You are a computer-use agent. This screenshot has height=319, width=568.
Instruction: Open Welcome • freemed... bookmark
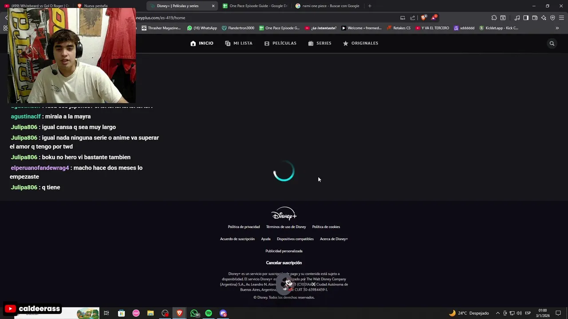click(x=361, y=28)
